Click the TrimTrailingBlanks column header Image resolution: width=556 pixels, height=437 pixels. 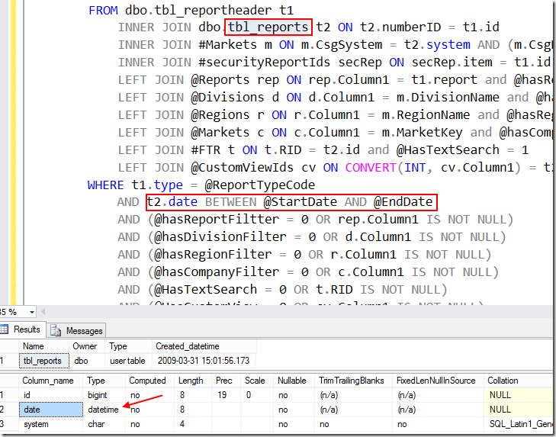click(x=354, y=381)
